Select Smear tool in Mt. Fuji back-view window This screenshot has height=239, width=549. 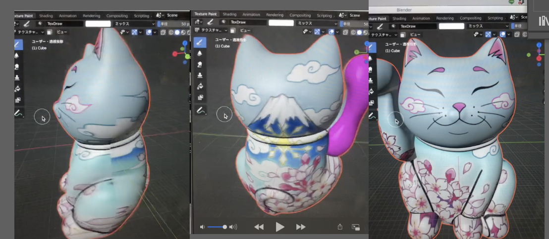(200, 64)
